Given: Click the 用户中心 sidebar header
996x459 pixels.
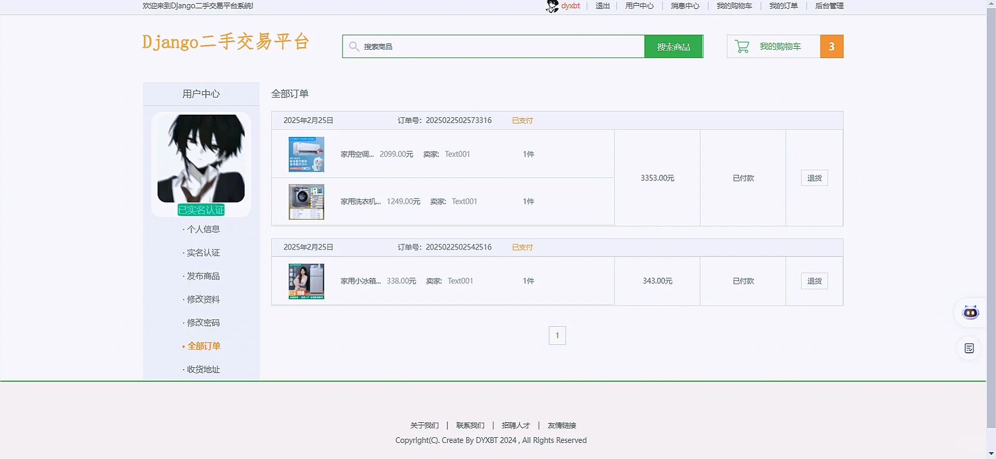Looking at the screenshot, I should tap(201, 94).
